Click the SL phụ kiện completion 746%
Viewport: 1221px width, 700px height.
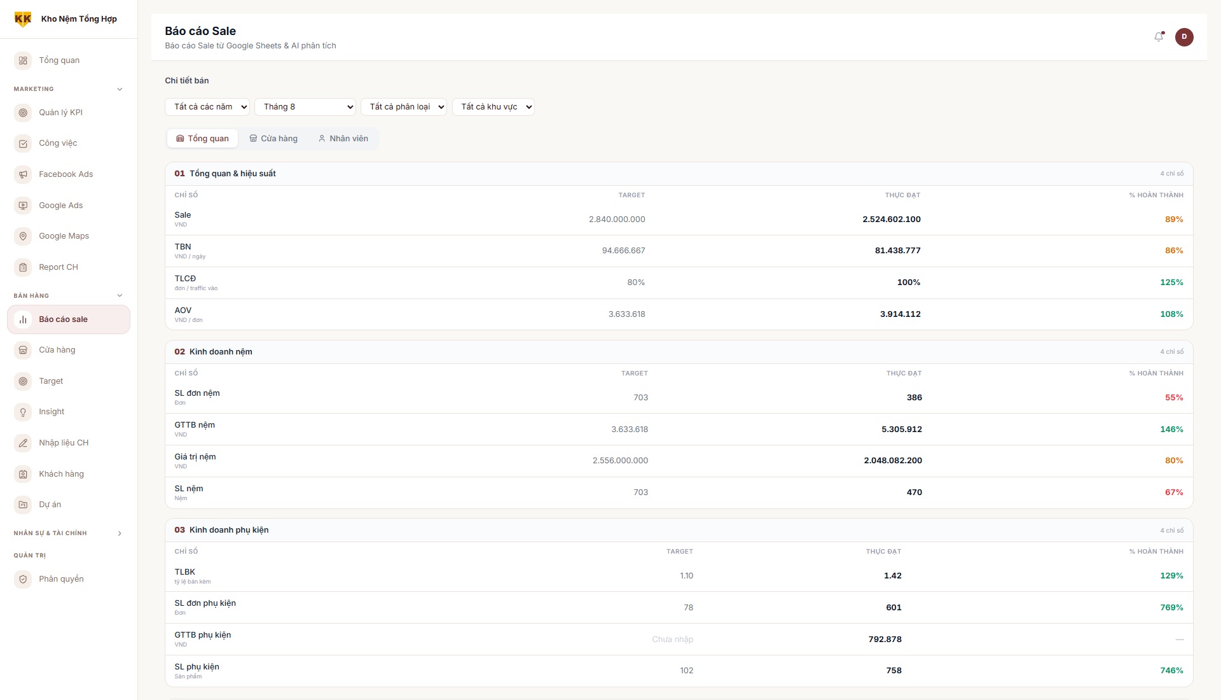click(x=1171, y=671)
